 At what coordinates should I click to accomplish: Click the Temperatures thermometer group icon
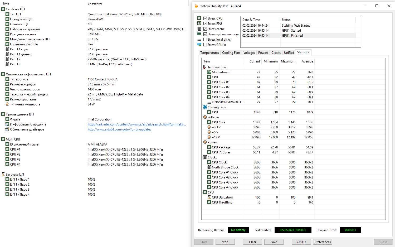tap(205, 67)
